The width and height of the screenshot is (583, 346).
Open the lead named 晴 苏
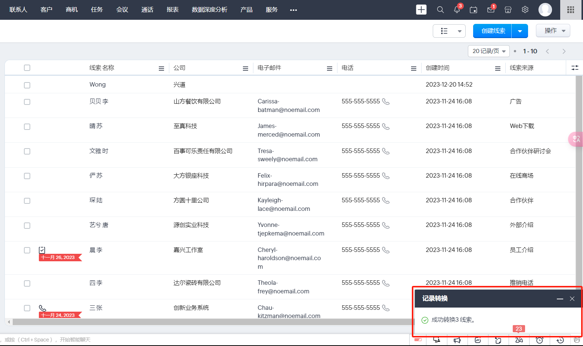96,126
